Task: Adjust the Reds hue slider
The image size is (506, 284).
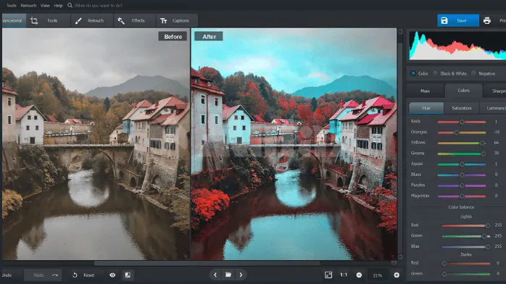Action: click(x=462, y=122)
